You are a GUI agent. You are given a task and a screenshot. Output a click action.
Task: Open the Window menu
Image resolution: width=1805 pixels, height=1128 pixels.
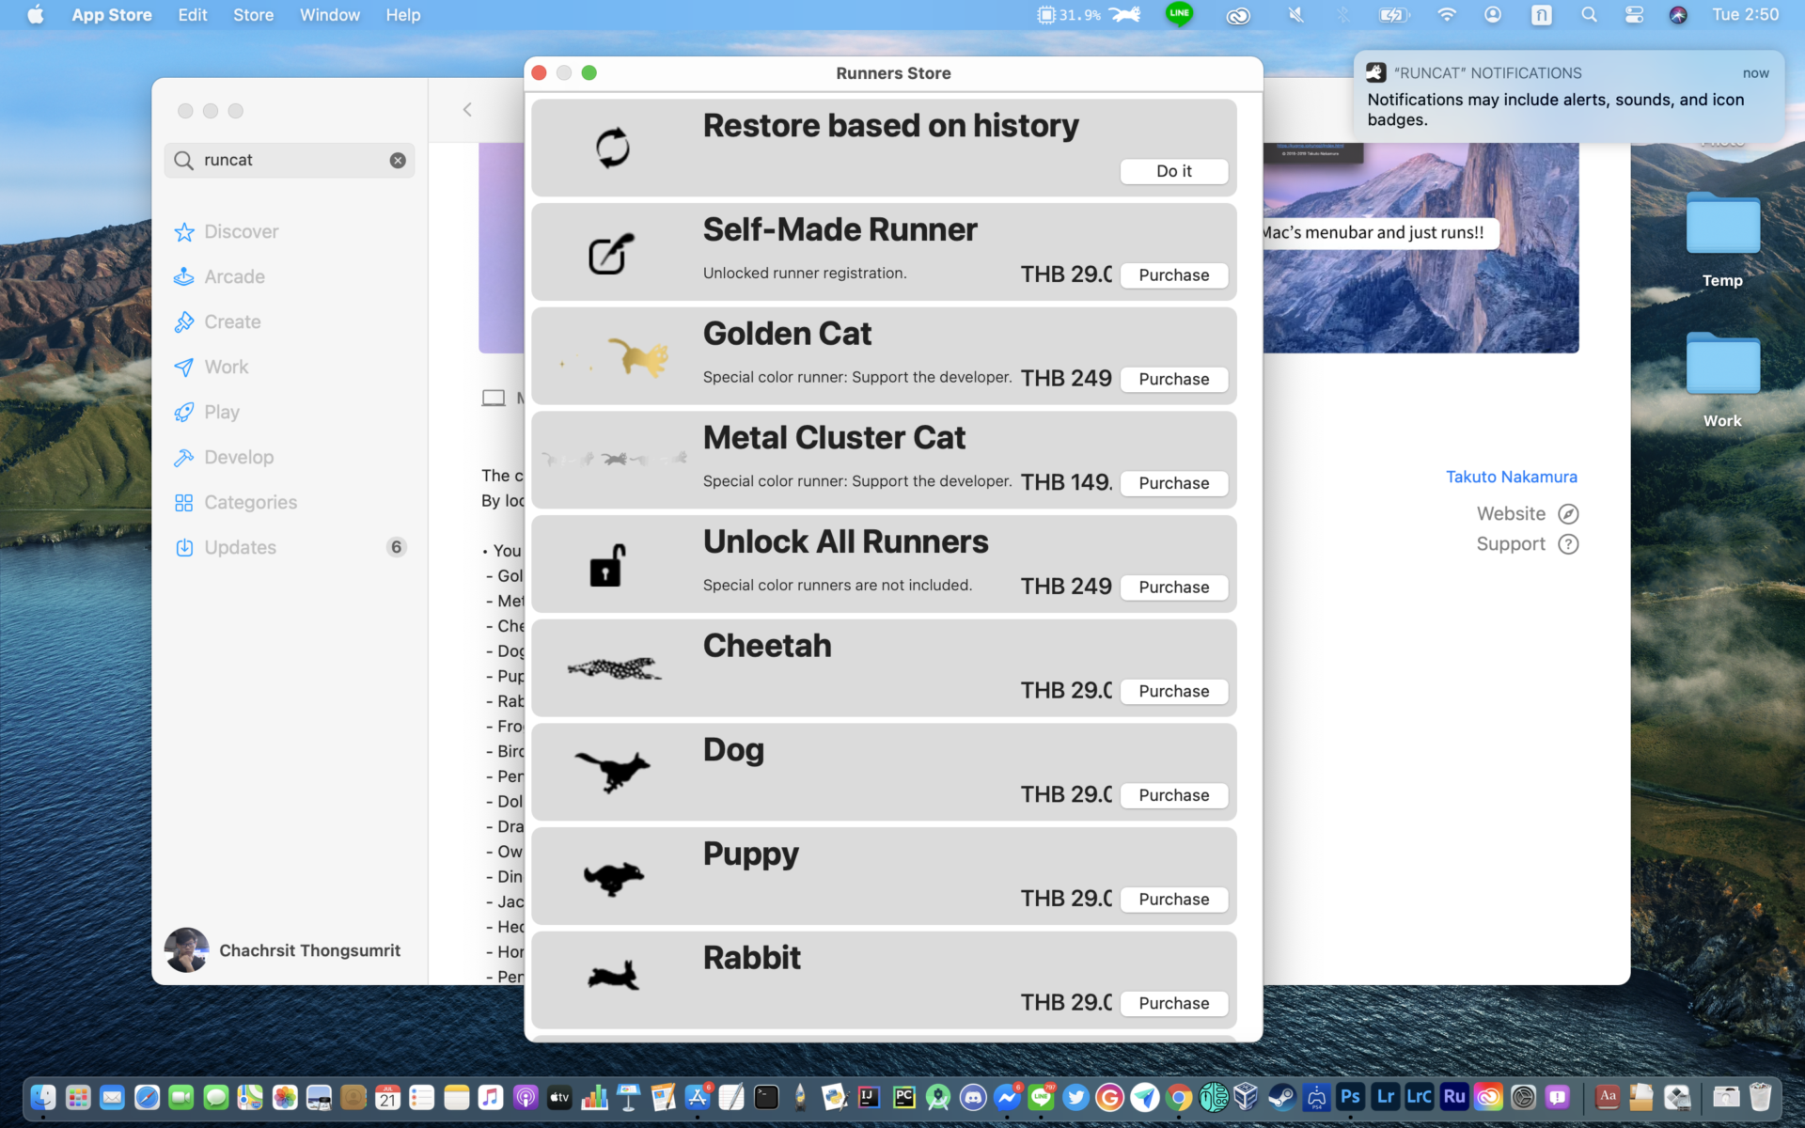click(329, 15)
